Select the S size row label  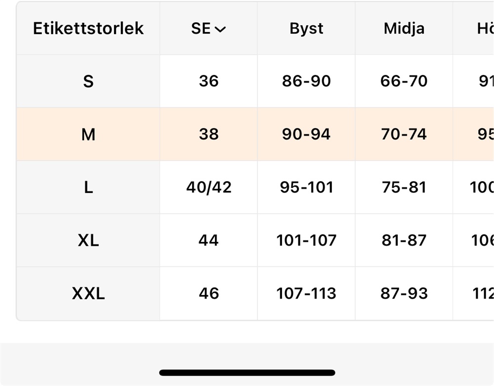tap(88, 81)
